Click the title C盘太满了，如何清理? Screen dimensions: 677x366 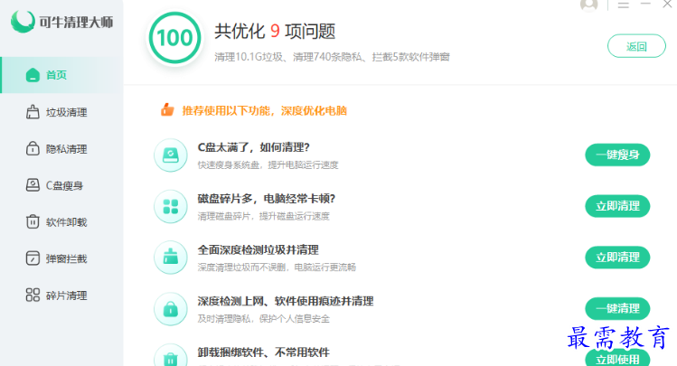pyautogui.click(x=253, y=147)
